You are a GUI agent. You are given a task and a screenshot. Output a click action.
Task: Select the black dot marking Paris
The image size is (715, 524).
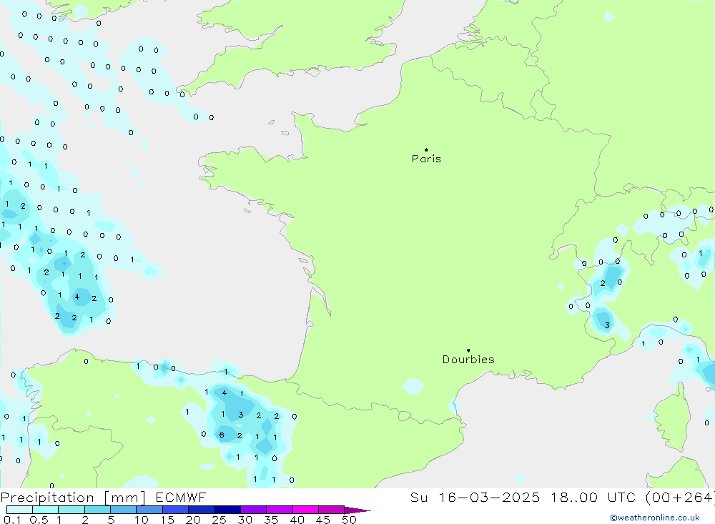[x=426, y=149]
